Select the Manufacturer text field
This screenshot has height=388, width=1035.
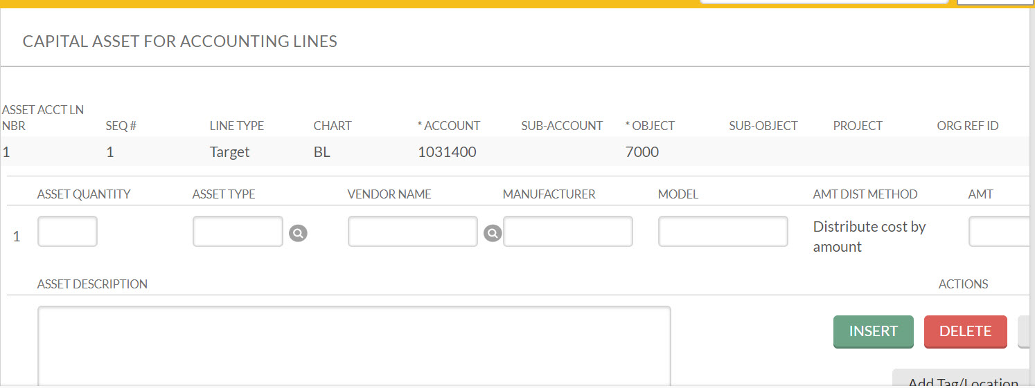[x=568, y=232]
